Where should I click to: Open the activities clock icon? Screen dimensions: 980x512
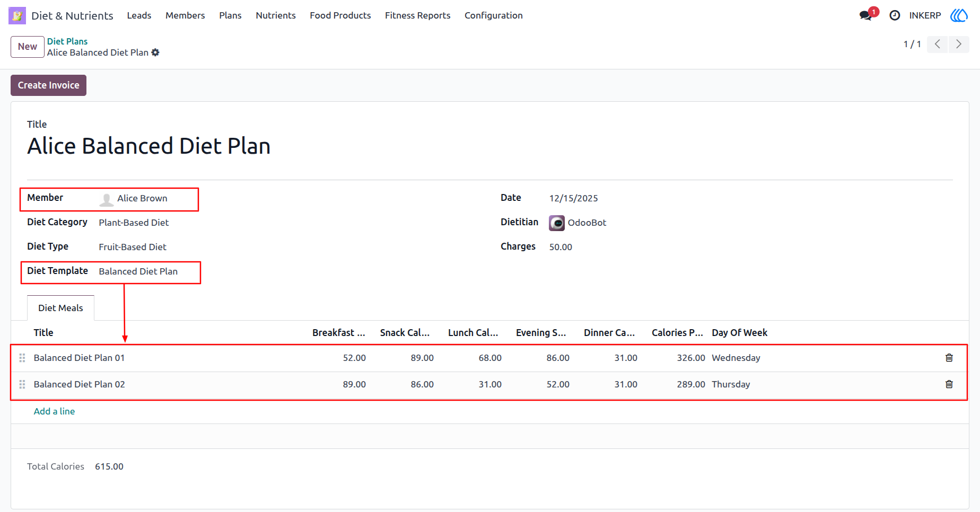[895, 15]
